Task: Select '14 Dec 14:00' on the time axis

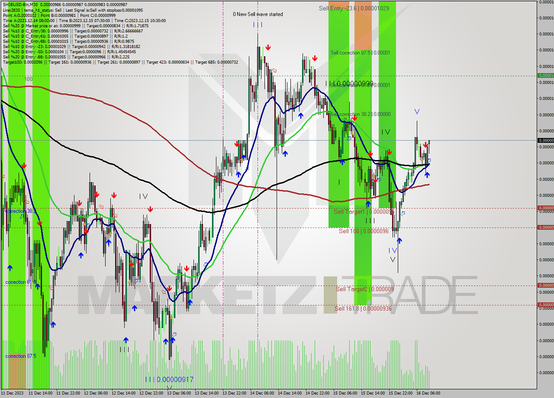Action: [290, 393]
